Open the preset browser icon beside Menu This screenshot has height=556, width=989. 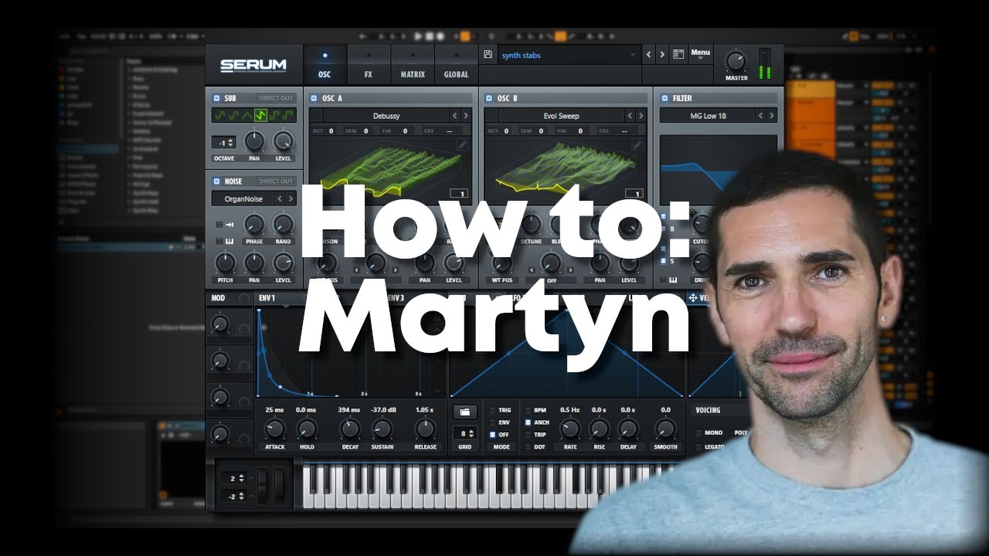(x=678, y=54)
